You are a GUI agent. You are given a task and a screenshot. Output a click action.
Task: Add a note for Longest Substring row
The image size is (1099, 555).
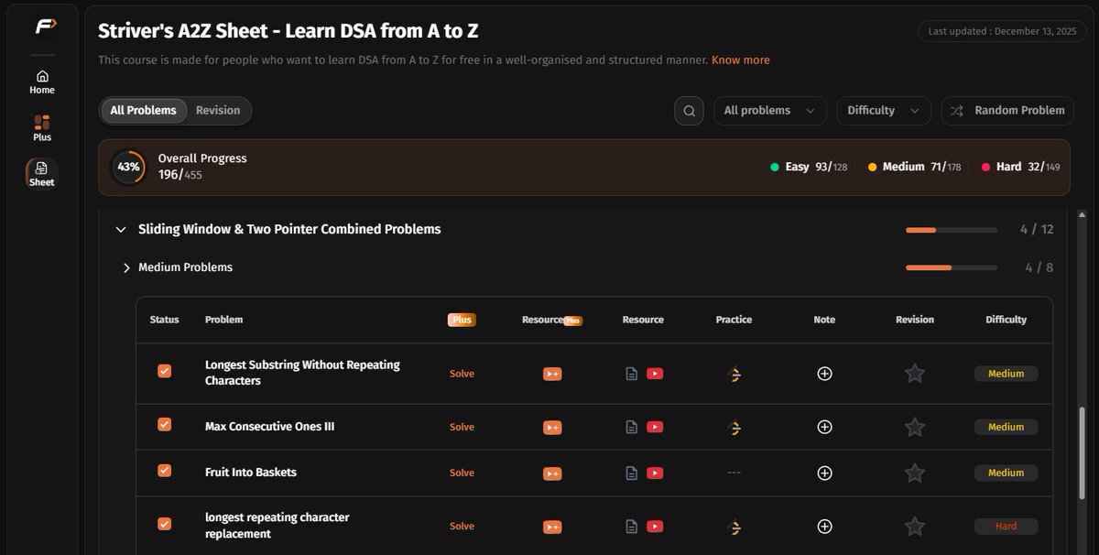824,374
